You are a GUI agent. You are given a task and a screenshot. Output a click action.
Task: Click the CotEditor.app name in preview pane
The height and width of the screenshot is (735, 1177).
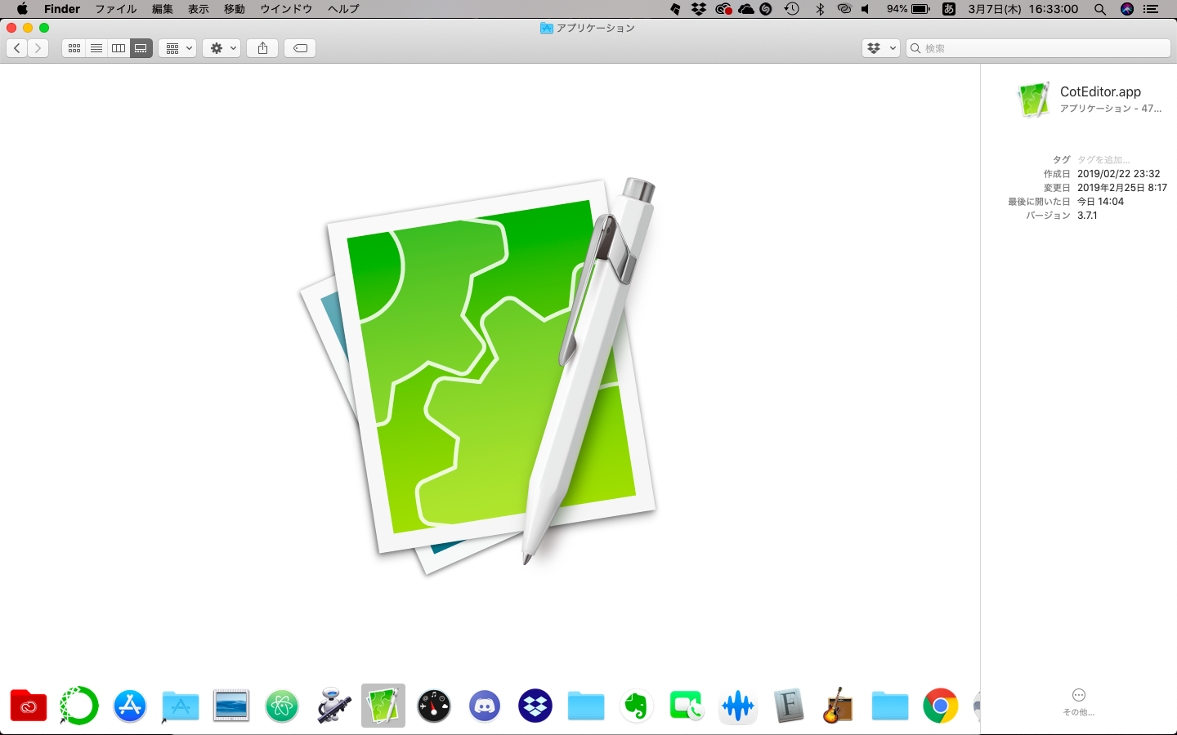pyautogui.click(x=1100, y=91)
